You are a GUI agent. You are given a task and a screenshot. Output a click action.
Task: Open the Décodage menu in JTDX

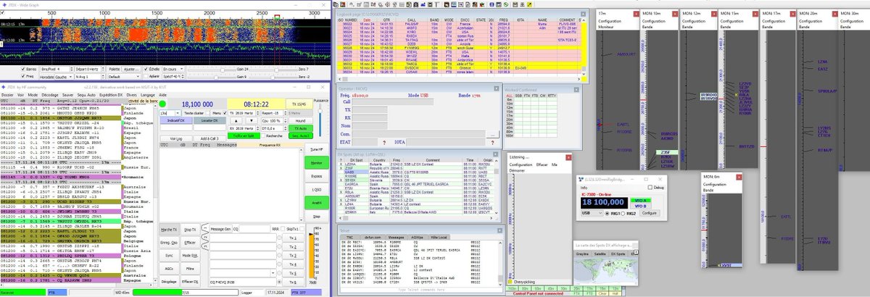tap(50, 95)
